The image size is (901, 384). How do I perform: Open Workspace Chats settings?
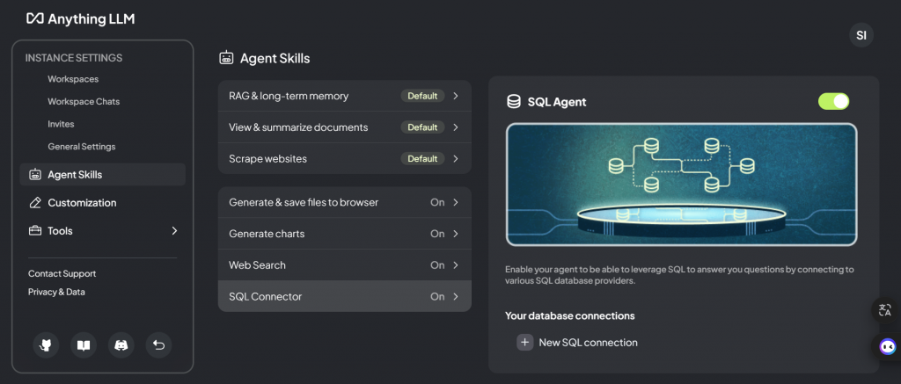pos(84,102)
